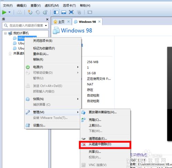
Task: Close the 库 library panel
Action: click(47, 19)
